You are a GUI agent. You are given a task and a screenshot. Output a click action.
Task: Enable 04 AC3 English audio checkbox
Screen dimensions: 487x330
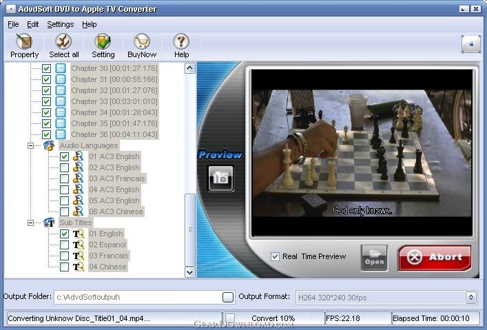click(64, 189)
